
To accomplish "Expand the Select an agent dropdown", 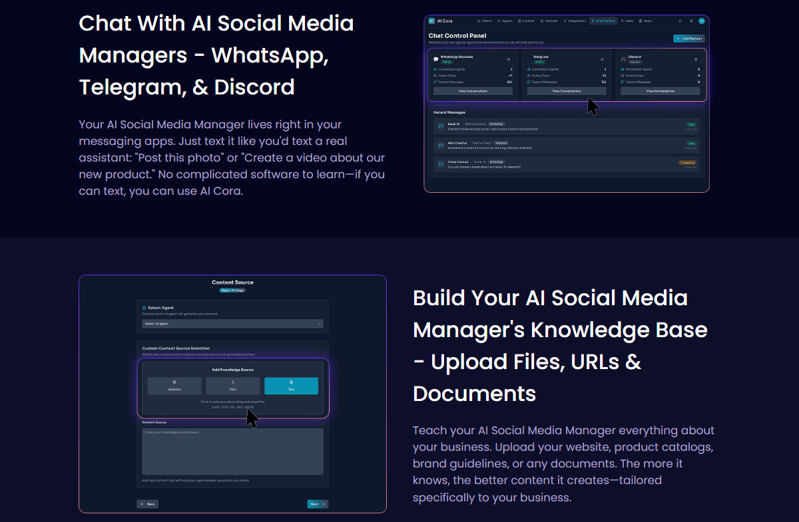I will (x=232, y=324).
